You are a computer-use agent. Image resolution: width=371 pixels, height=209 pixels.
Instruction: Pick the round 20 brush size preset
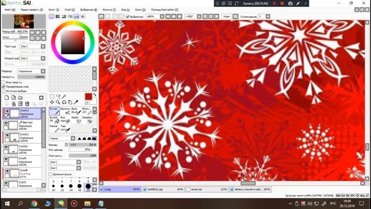coord(88,187)
